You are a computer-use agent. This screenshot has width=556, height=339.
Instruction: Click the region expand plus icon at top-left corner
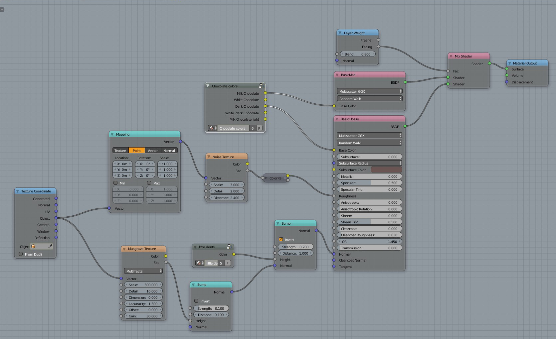click(2, 9)
